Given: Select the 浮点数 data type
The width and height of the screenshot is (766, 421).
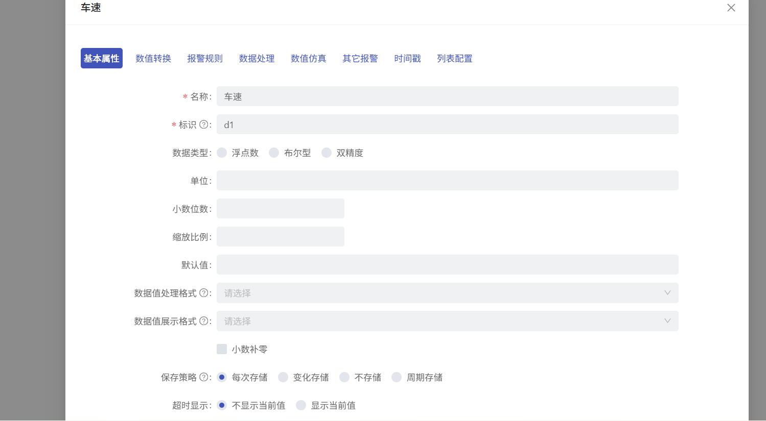Looking at the screenshot, I should coord(222,152).
